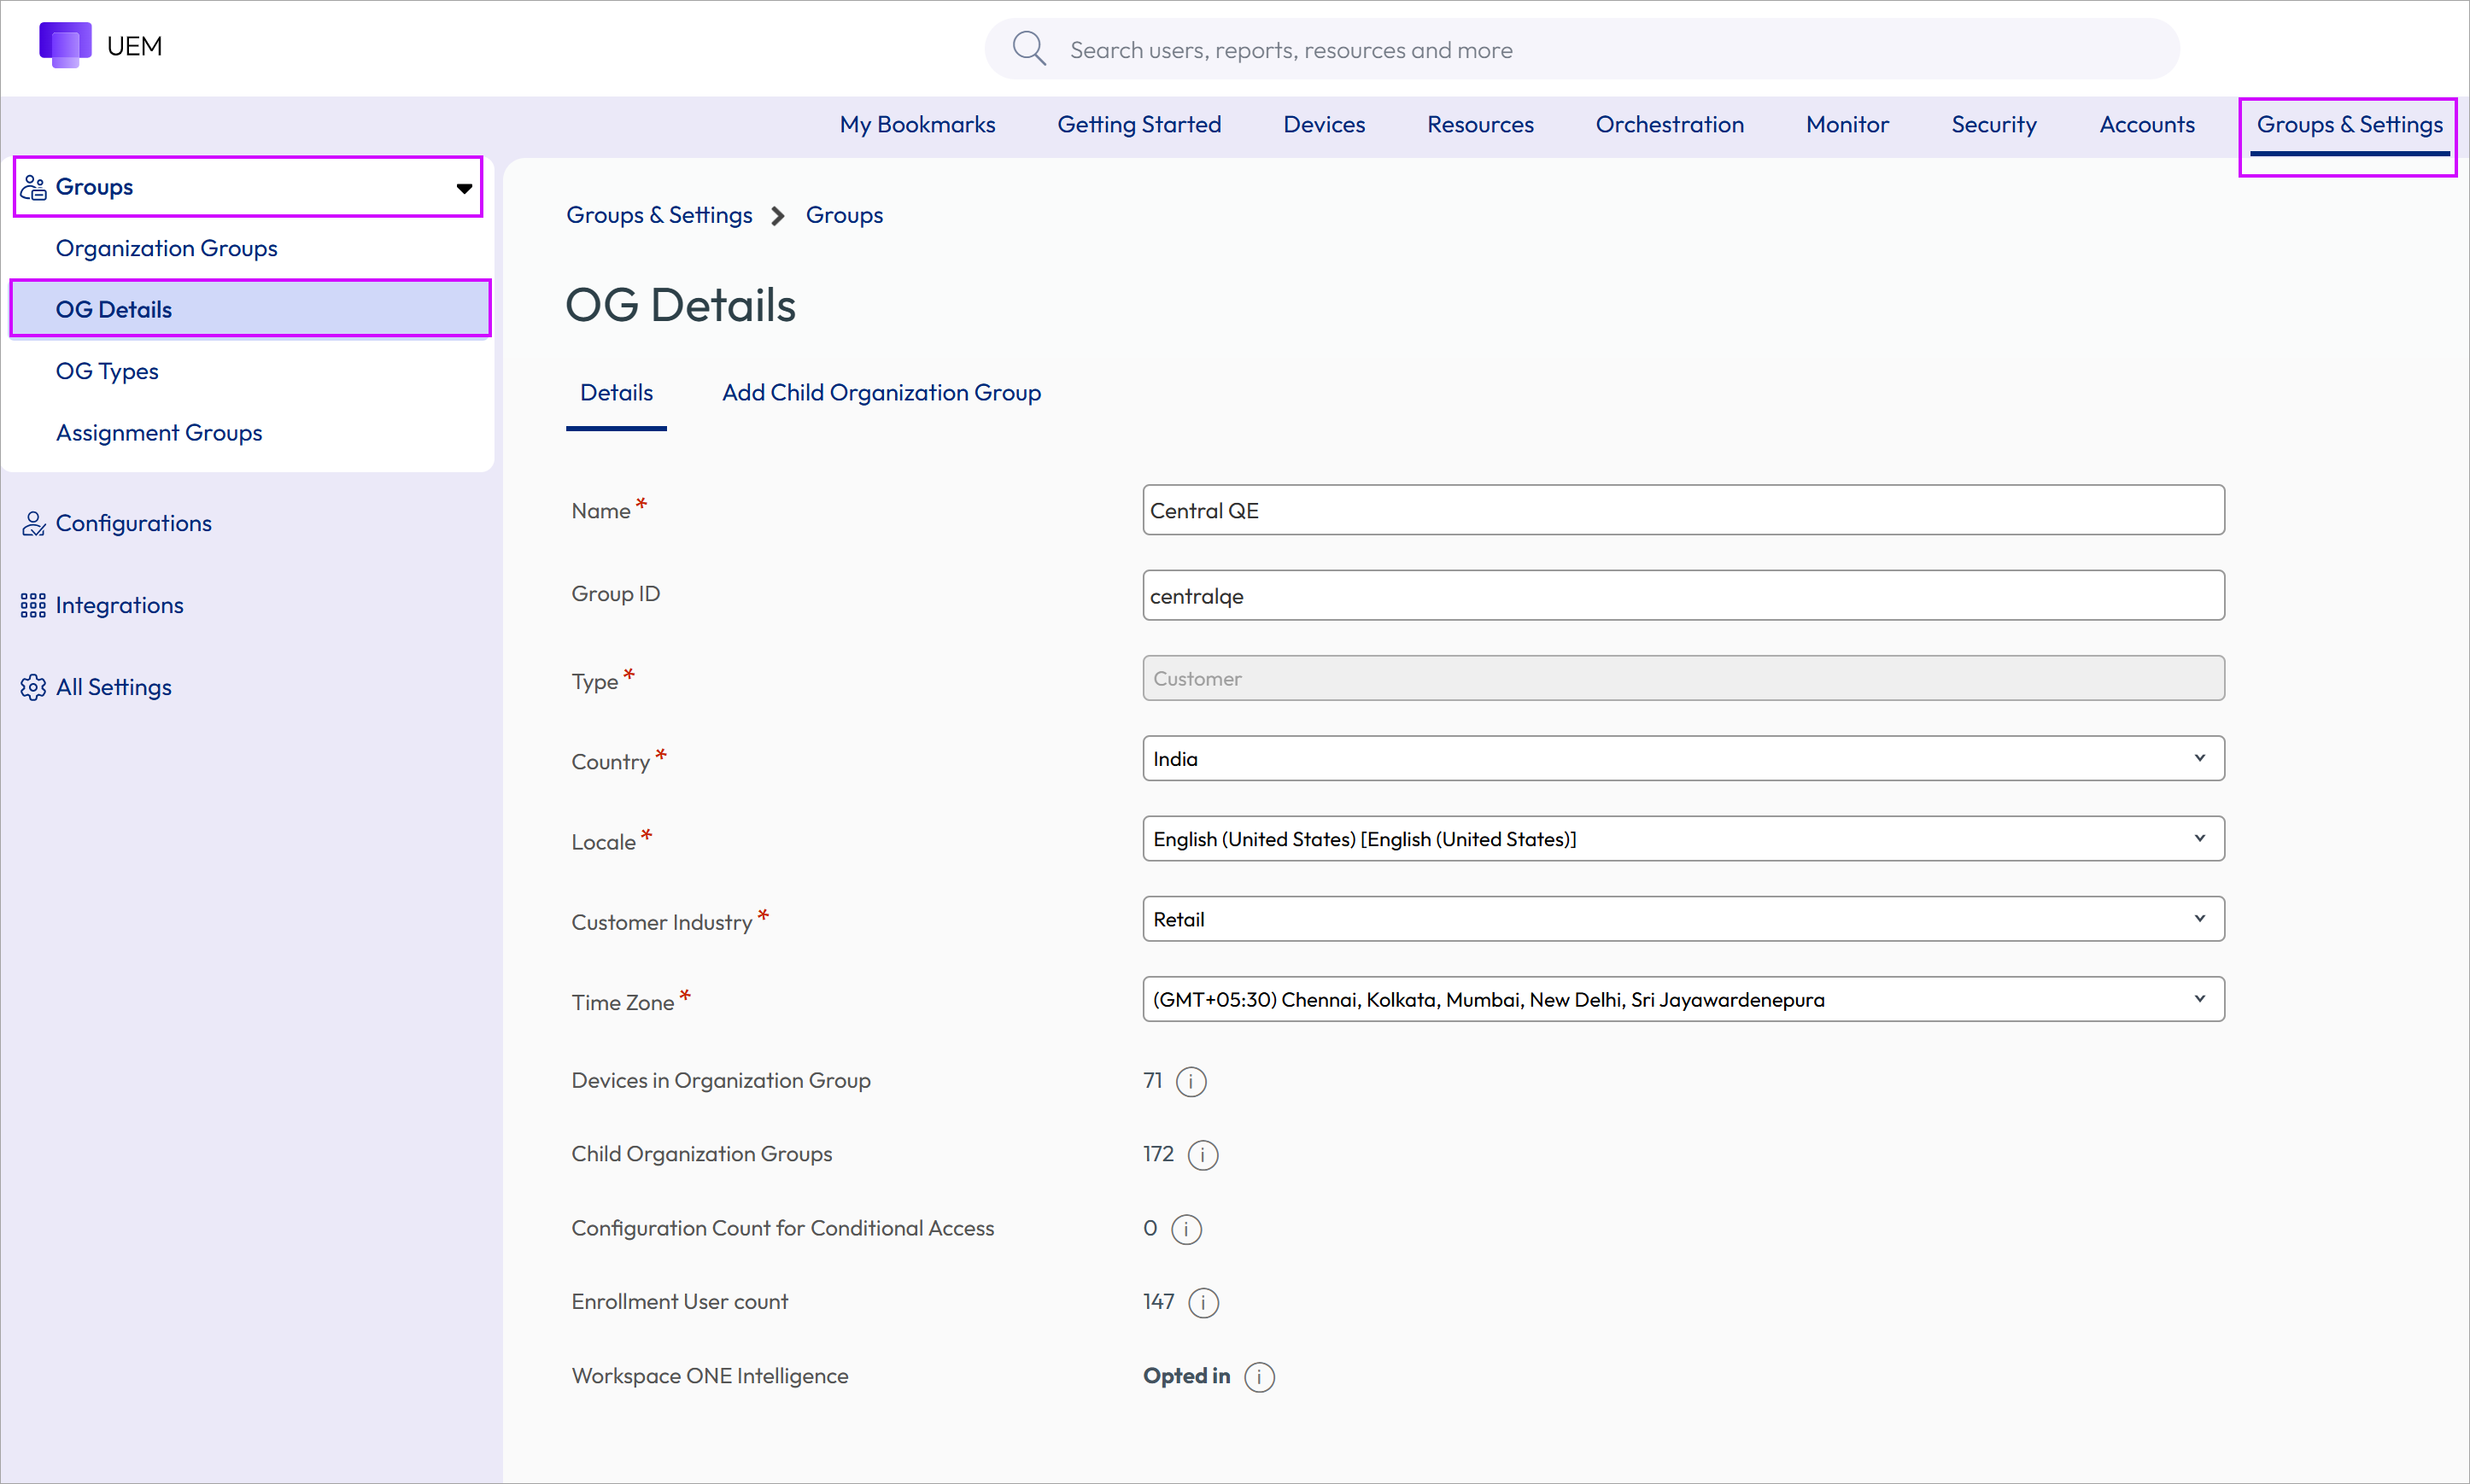This screenshot has width=2470, height=1484.
Task: Open Getting Started in top navigation
Action: click(1139, 124)
